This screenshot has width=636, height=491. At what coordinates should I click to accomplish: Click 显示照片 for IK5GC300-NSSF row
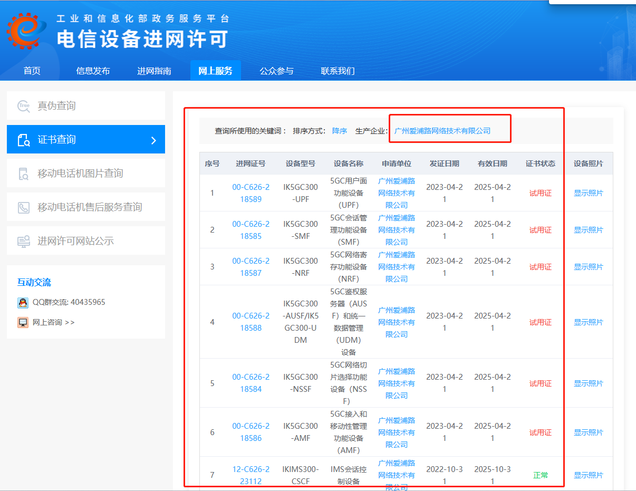[x=589, y=383]
